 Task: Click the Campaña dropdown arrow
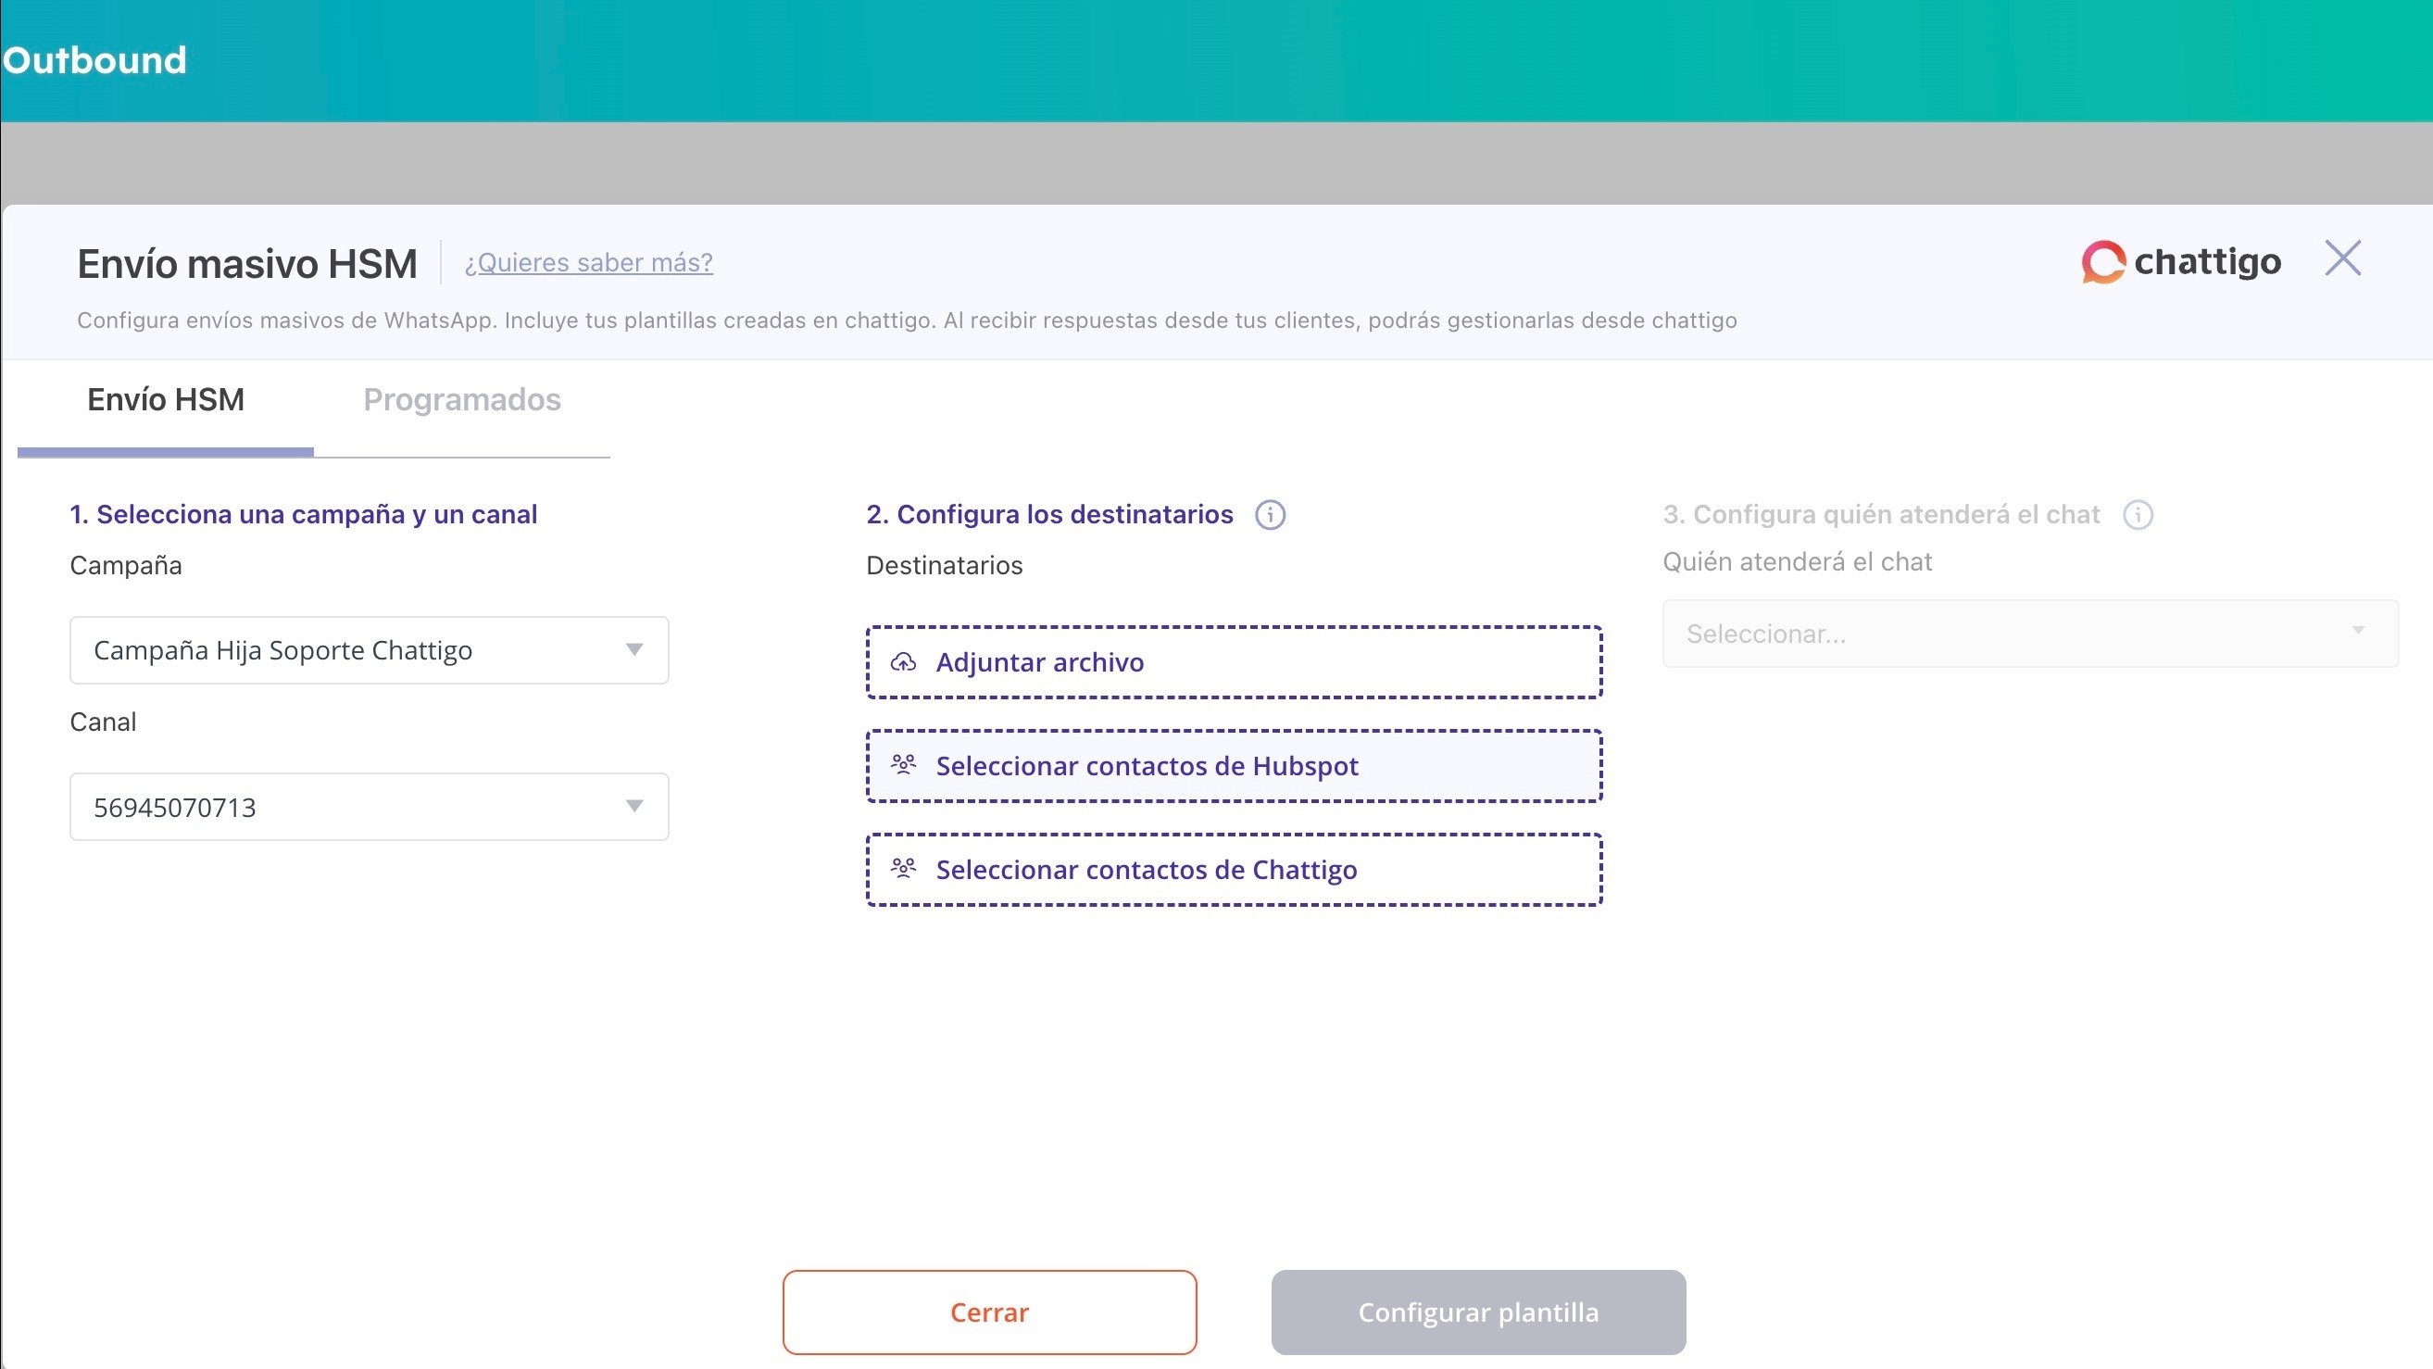pos(634,650)
